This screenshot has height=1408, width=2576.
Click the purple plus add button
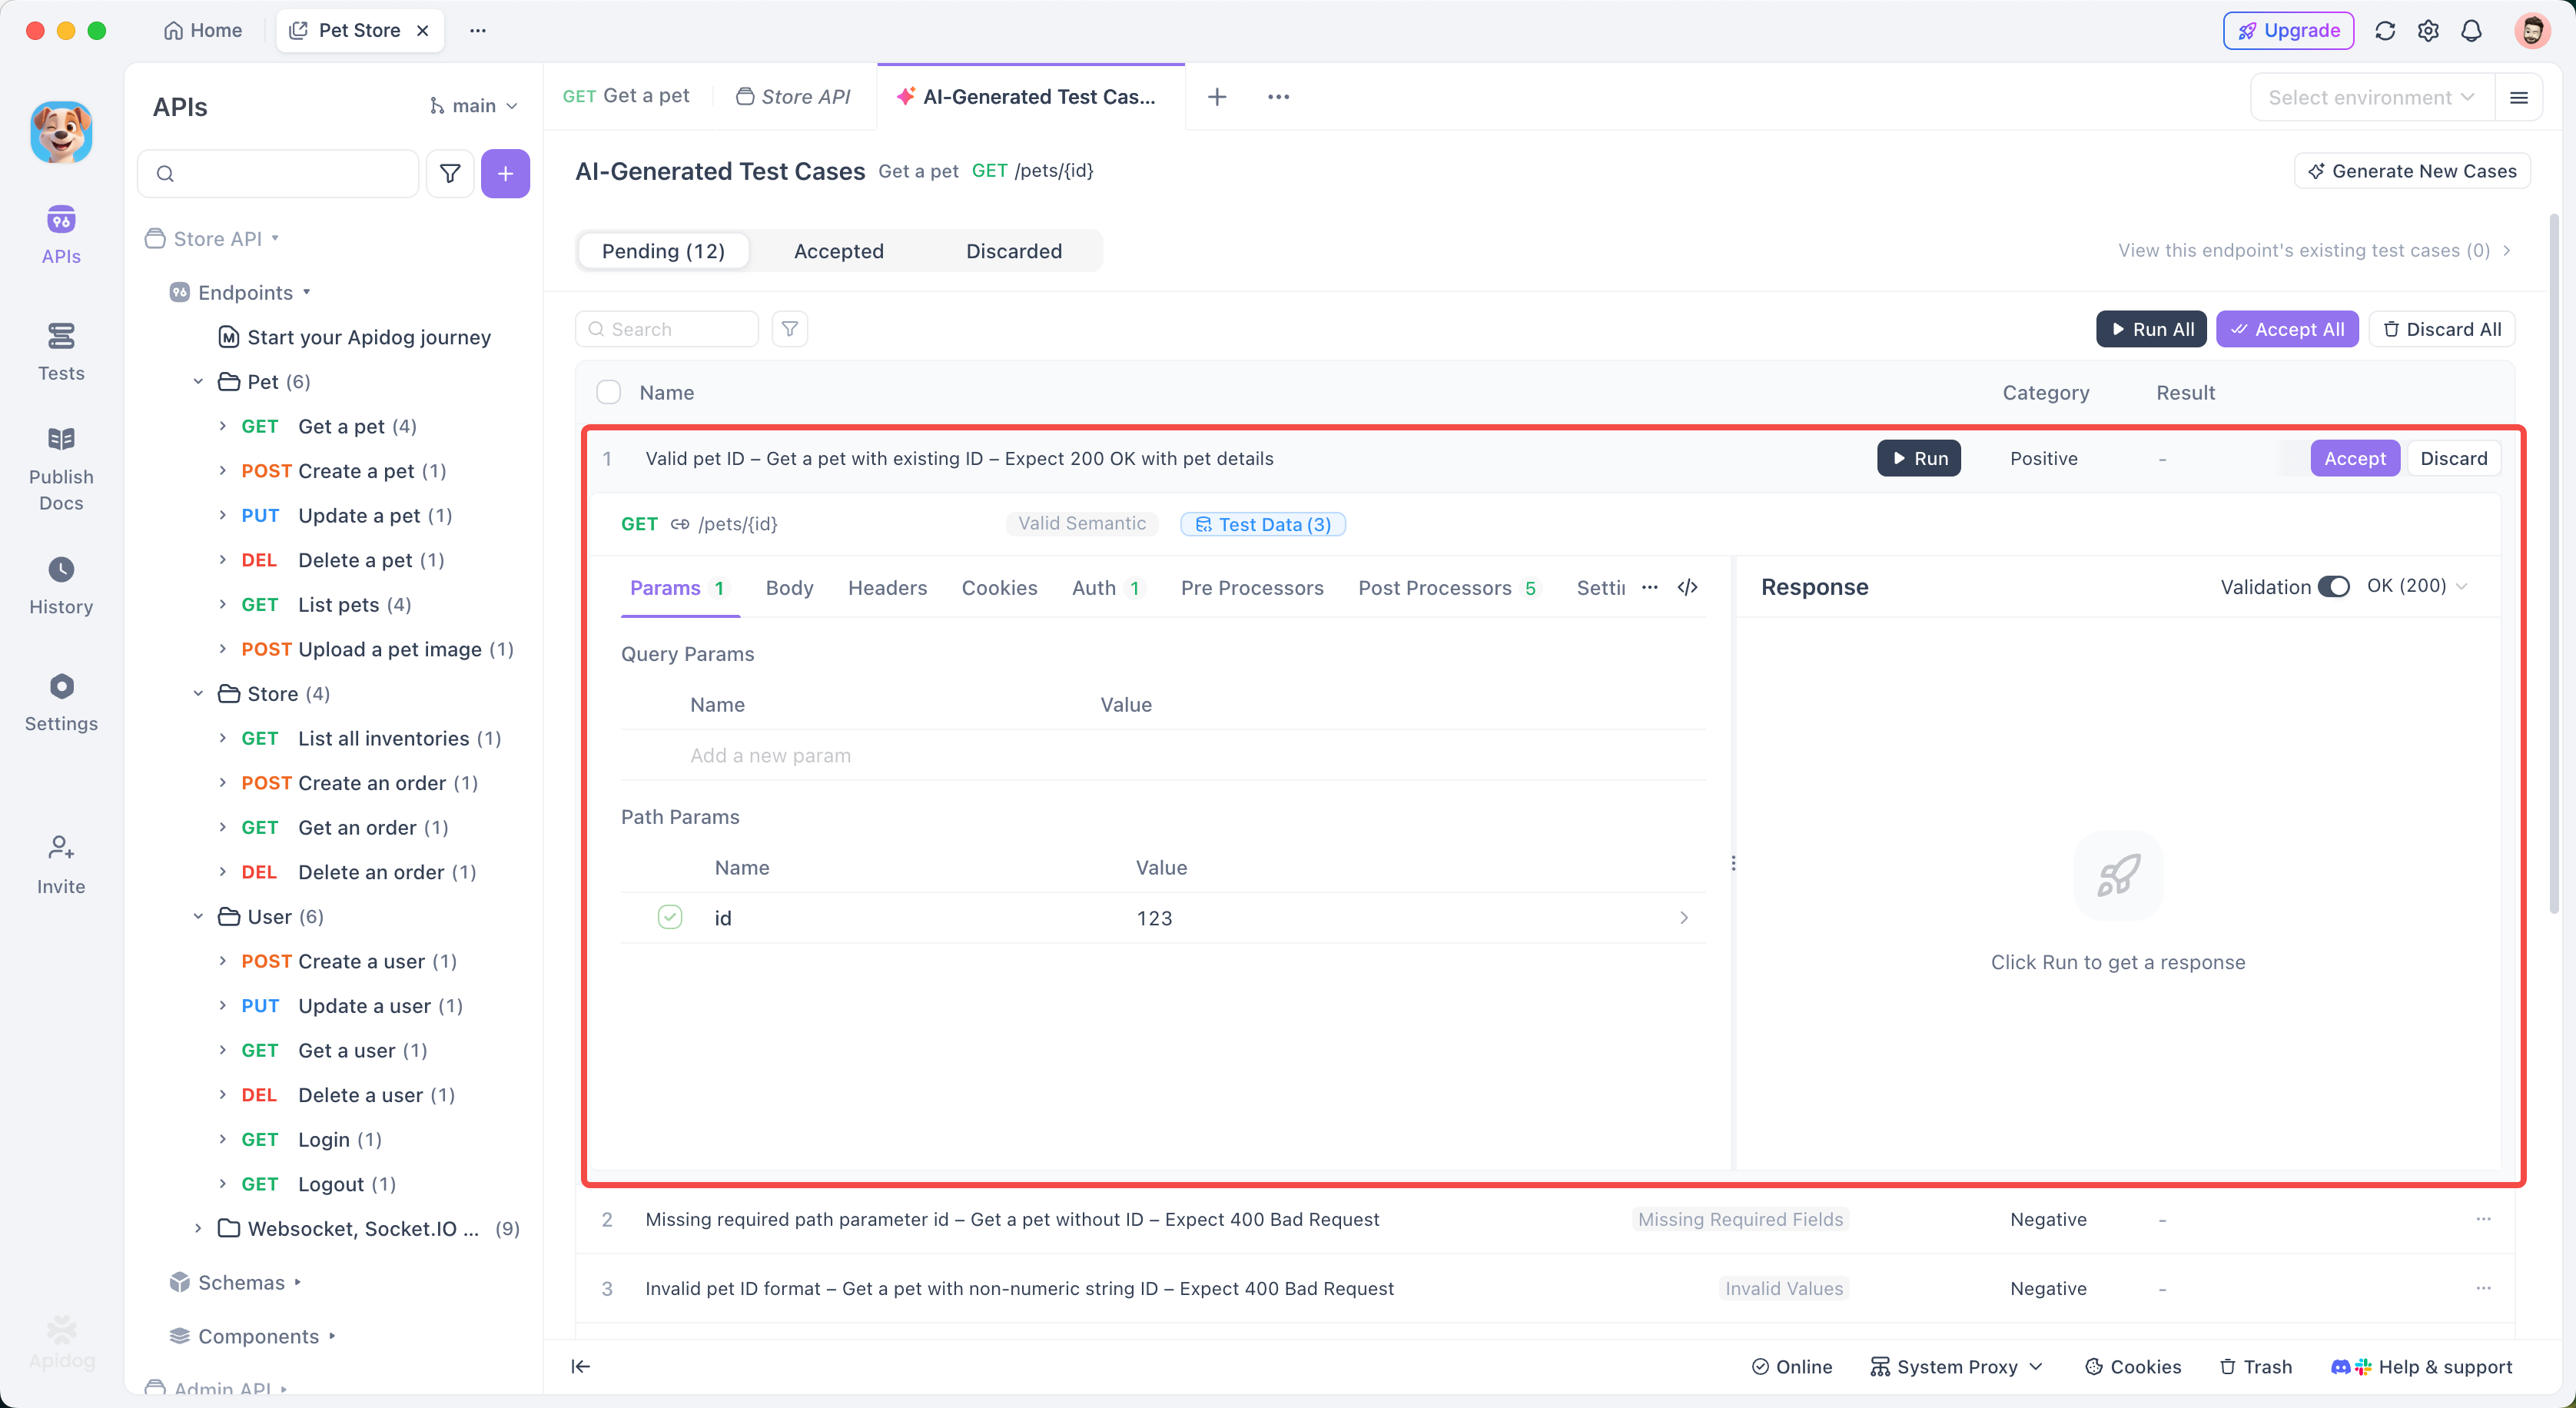(x=505, y=174)
